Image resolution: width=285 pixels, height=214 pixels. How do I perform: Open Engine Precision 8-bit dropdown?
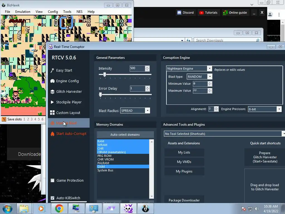pyautogui.click(x=279, y=109)
